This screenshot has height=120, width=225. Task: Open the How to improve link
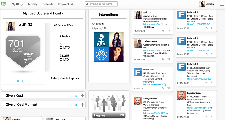pos(69,78)
